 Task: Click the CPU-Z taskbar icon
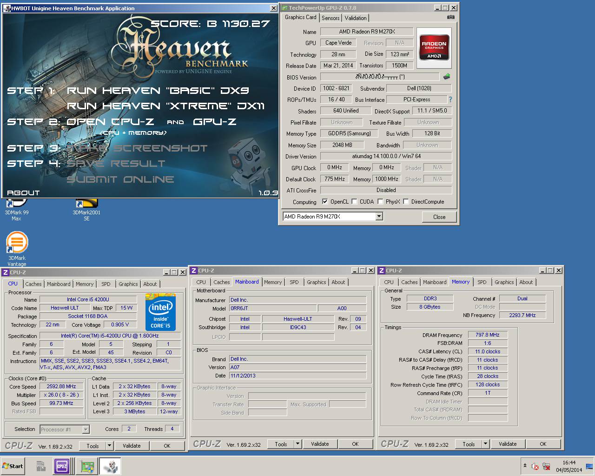tap(62, 466)
